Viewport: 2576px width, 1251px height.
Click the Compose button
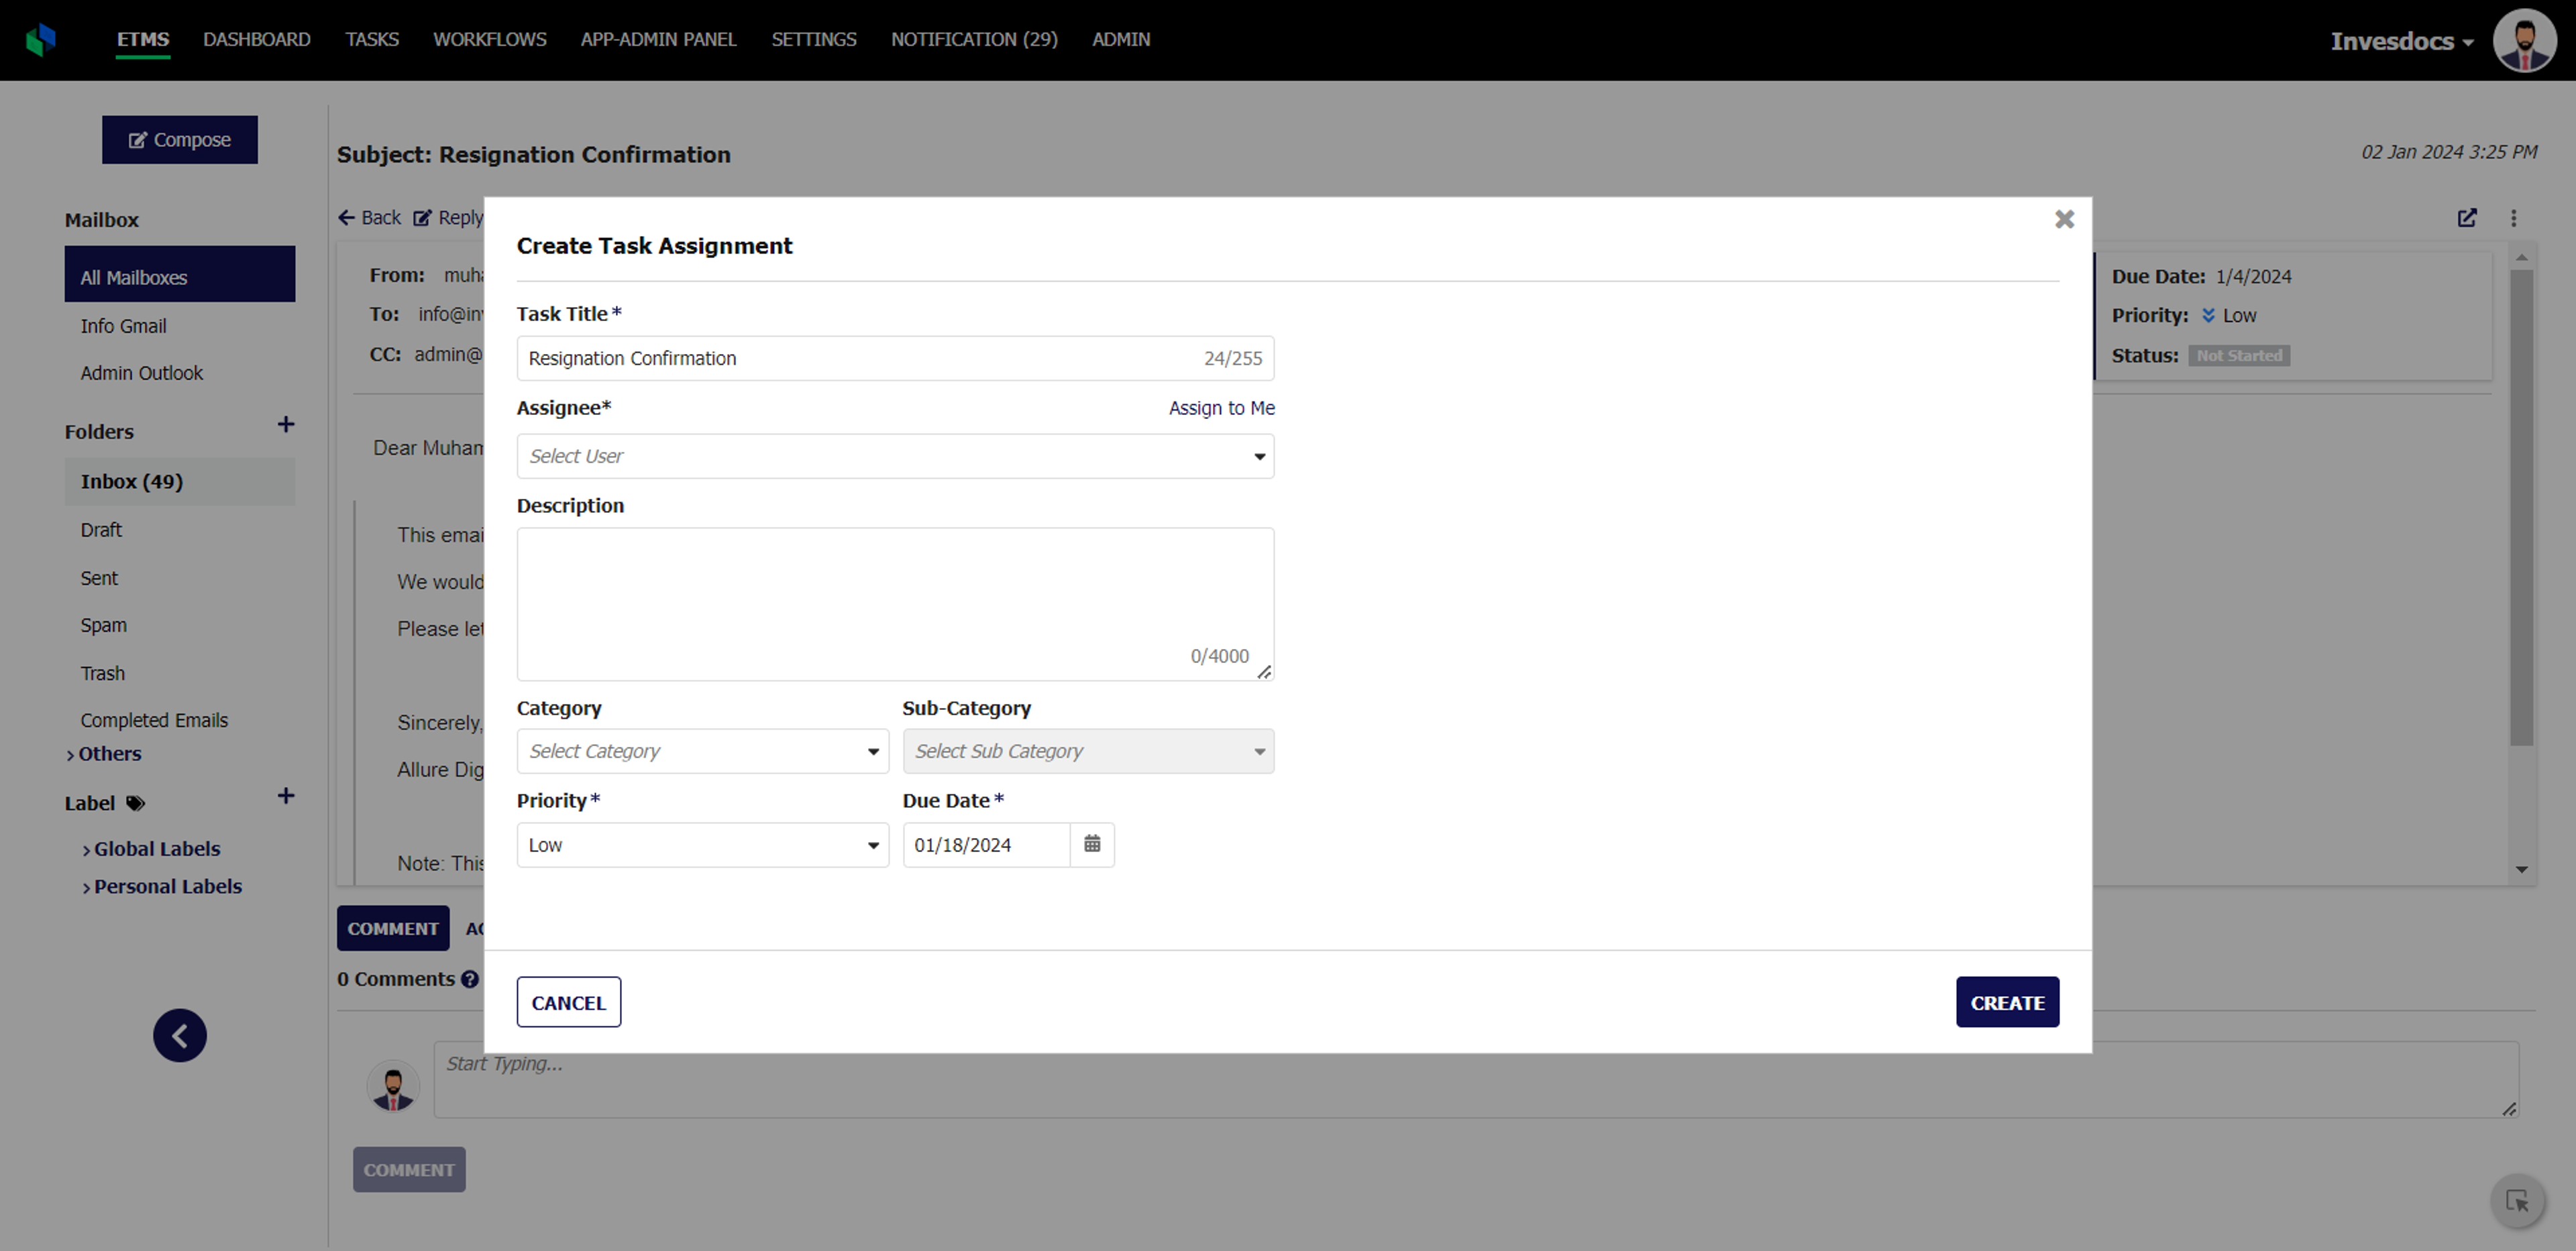(180, 140)
